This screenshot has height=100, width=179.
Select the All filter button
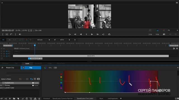[x=3, y=40]
